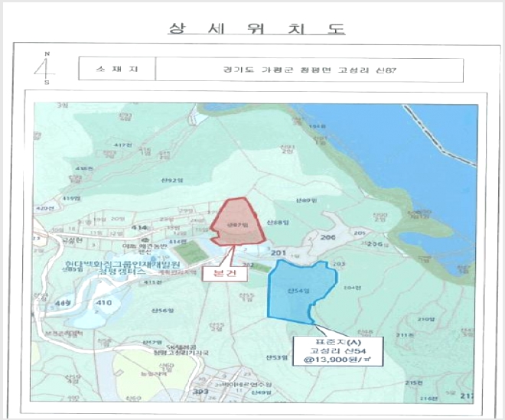Click the 'SK텔레콤' base station label

click(x=181, y=347)
